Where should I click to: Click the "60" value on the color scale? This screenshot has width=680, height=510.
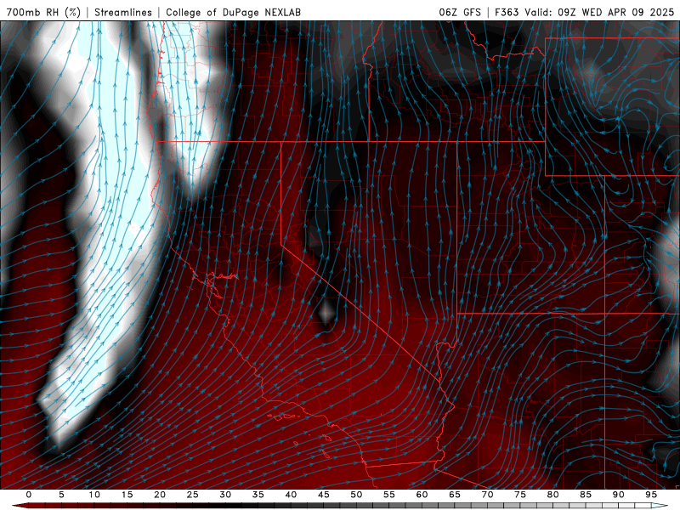click(422, 495)
